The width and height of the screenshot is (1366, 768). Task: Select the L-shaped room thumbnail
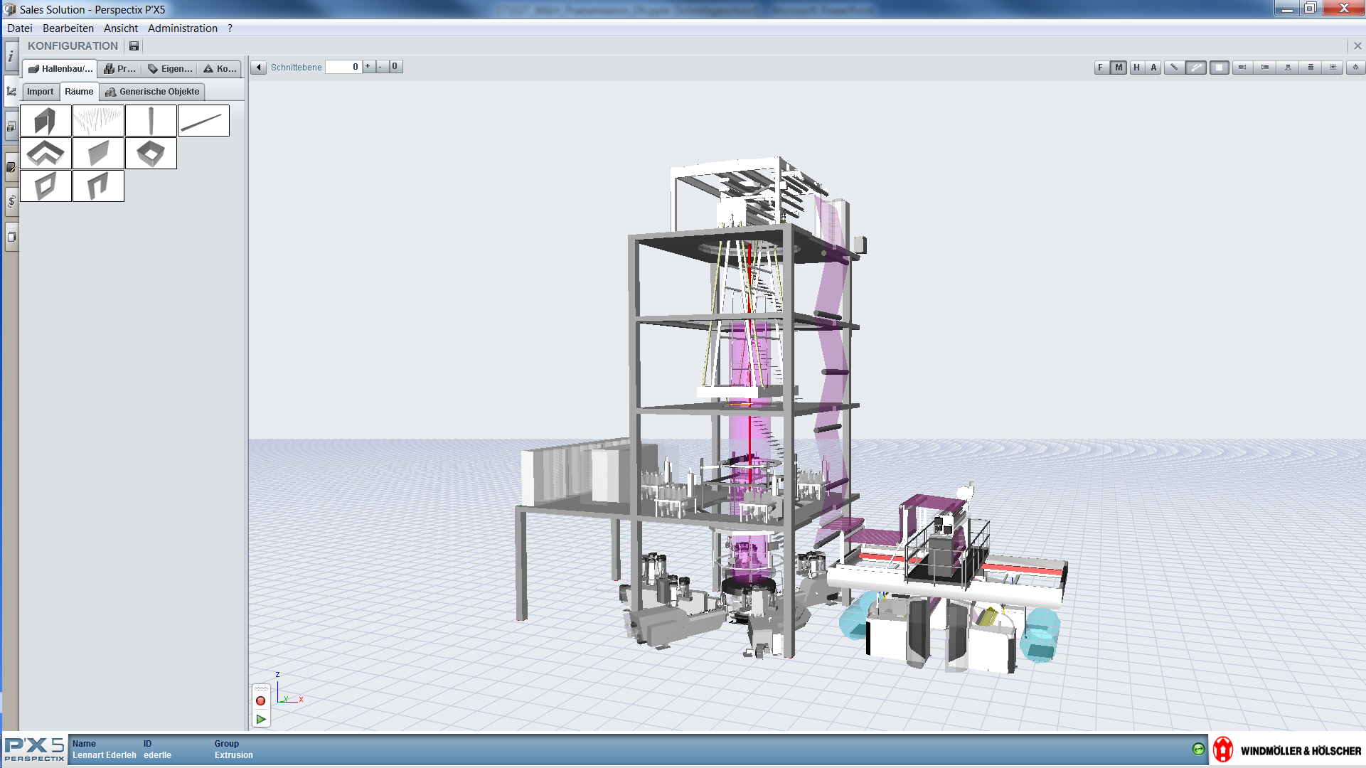click(x=46, y=153)
